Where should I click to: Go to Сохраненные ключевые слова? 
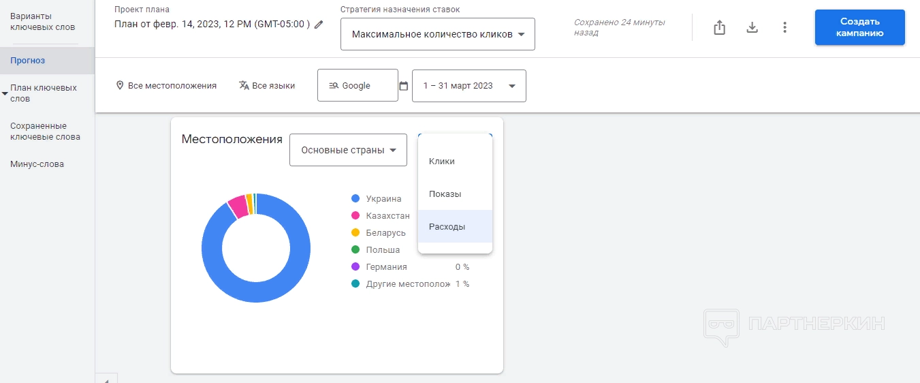click(45, 132)
